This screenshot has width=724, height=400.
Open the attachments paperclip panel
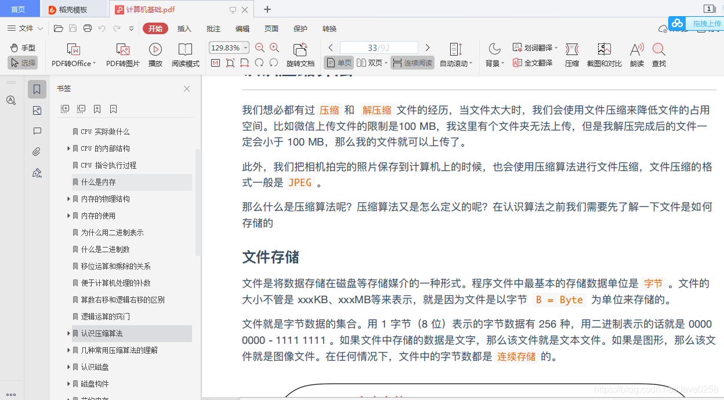coord(37,152)
